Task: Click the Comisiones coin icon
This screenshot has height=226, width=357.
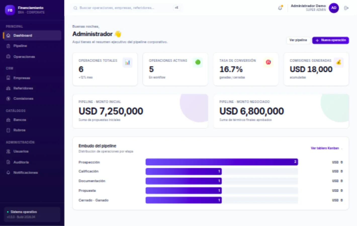Action: 8,98
